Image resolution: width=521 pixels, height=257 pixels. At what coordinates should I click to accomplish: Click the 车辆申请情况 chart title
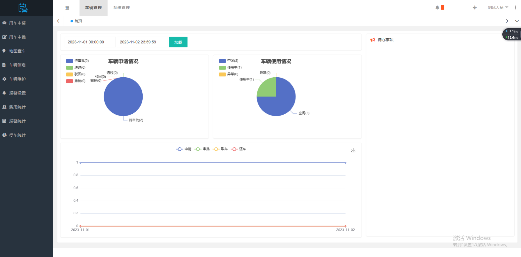coord(123,61)
